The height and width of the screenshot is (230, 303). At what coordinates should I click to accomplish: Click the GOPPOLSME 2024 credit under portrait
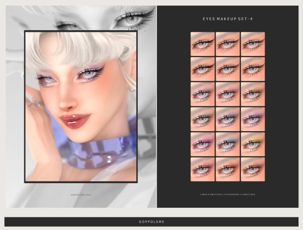[x=81, y=194]
